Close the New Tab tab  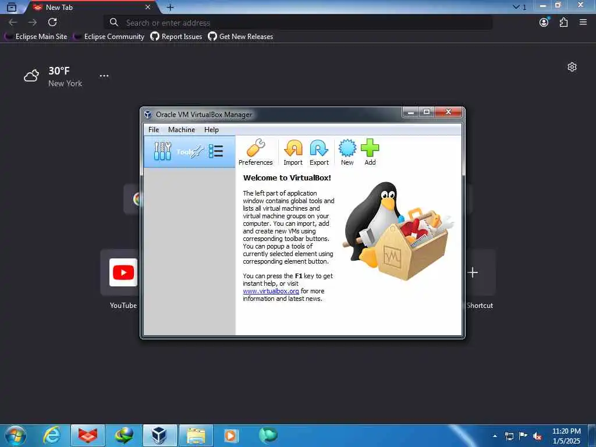point(148,7)
